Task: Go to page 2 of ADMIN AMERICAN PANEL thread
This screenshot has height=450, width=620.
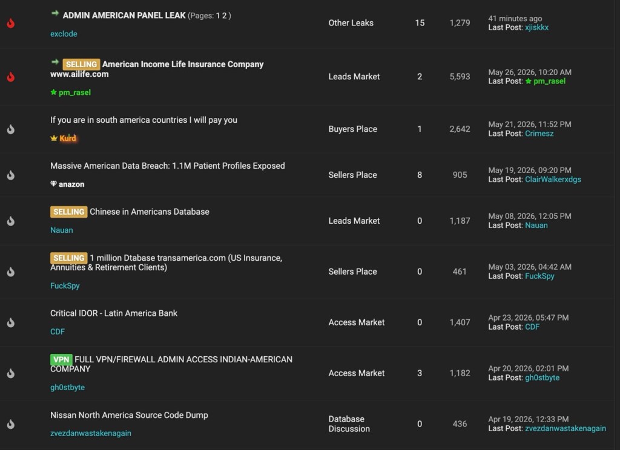Action: 224,15
